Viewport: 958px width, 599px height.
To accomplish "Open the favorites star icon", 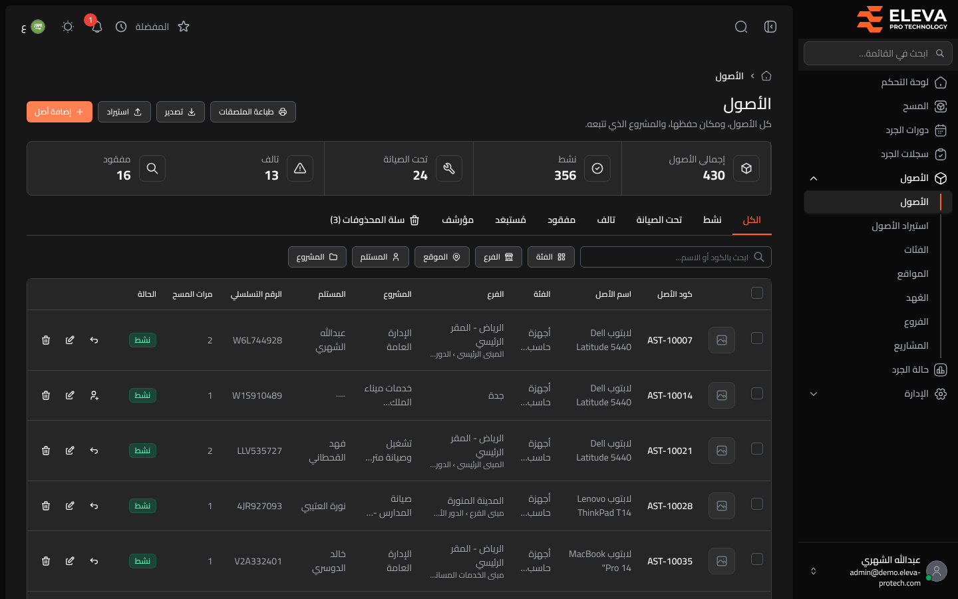I will point(184,27).
